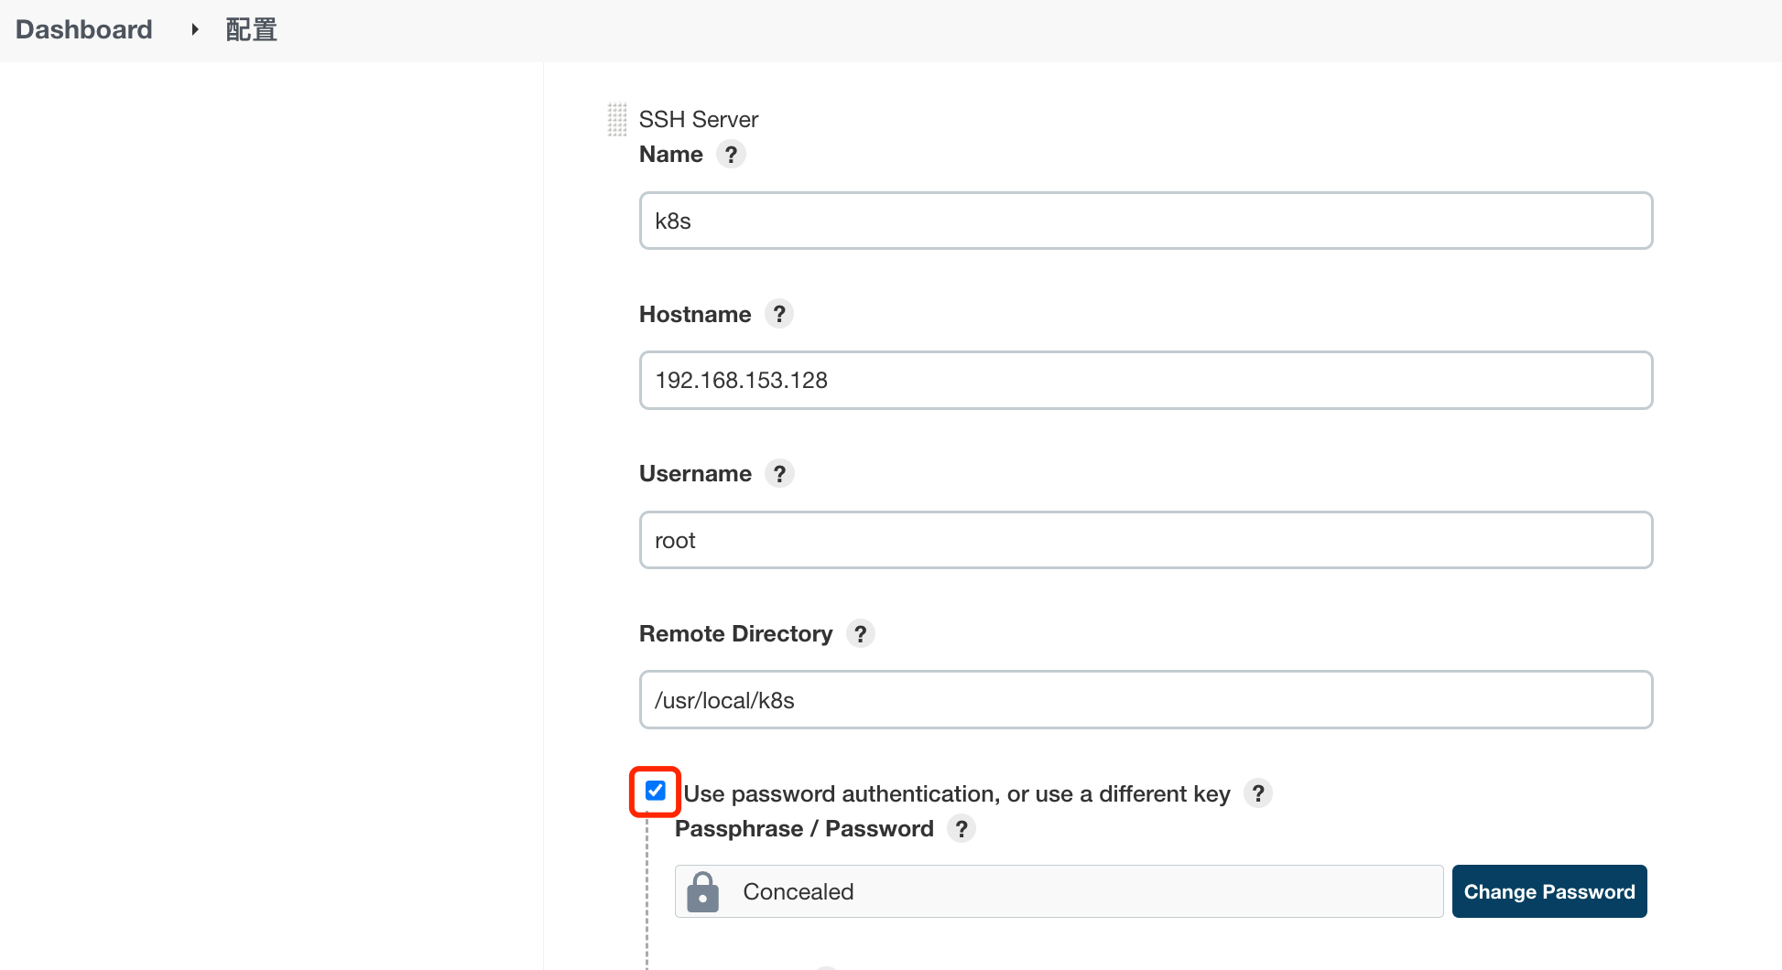This screenshot has width=1782, height=970.
Task: Open help icon next to Username
Action: 779,473
